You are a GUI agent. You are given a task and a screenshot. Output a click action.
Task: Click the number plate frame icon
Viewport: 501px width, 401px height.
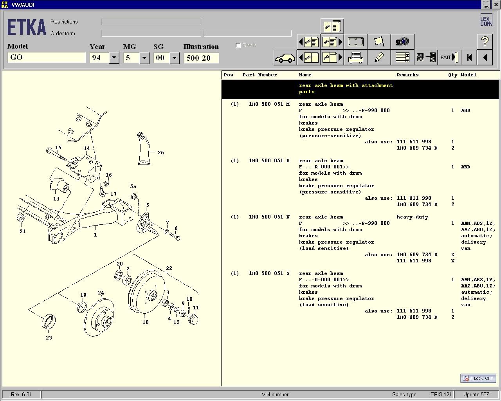pyautogui.click(x=355, y=42)
